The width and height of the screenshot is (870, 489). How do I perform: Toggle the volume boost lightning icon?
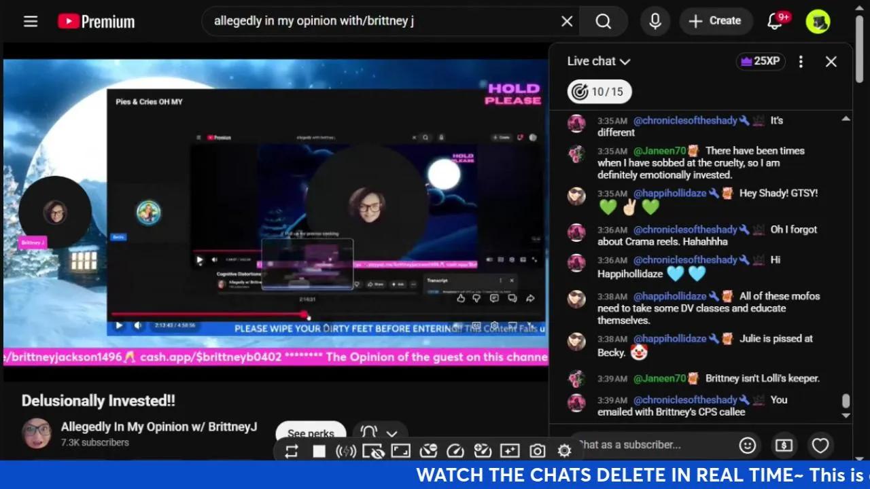[346, 451]
